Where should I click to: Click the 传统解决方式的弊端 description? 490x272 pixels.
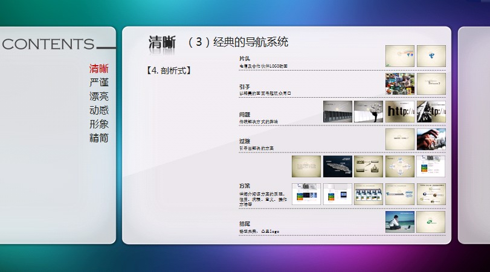[x=259, y=122]
